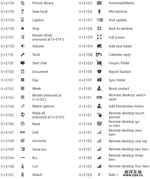Click the Save local icon
This screenshot has width=150, height=179.
click(22, 12)
